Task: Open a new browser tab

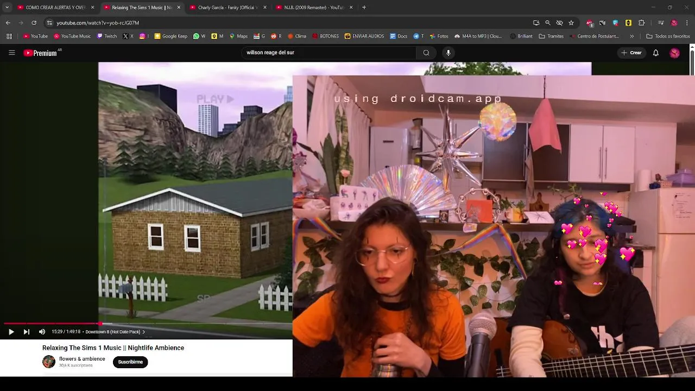Action: tap(364, 8)
